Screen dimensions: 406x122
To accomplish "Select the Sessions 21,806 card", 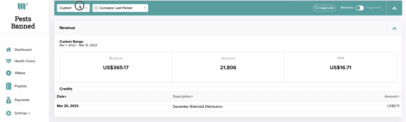I will click(228, 67).
